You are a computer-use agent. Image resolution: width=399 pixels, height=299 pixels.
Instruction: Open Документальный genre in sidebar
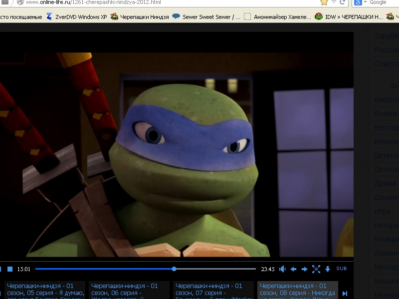[x=387, y=197]
